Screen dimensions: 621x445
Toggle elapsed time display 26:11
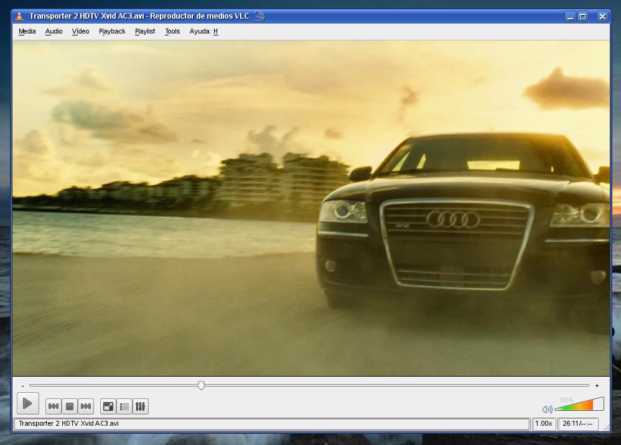[578, 424]
